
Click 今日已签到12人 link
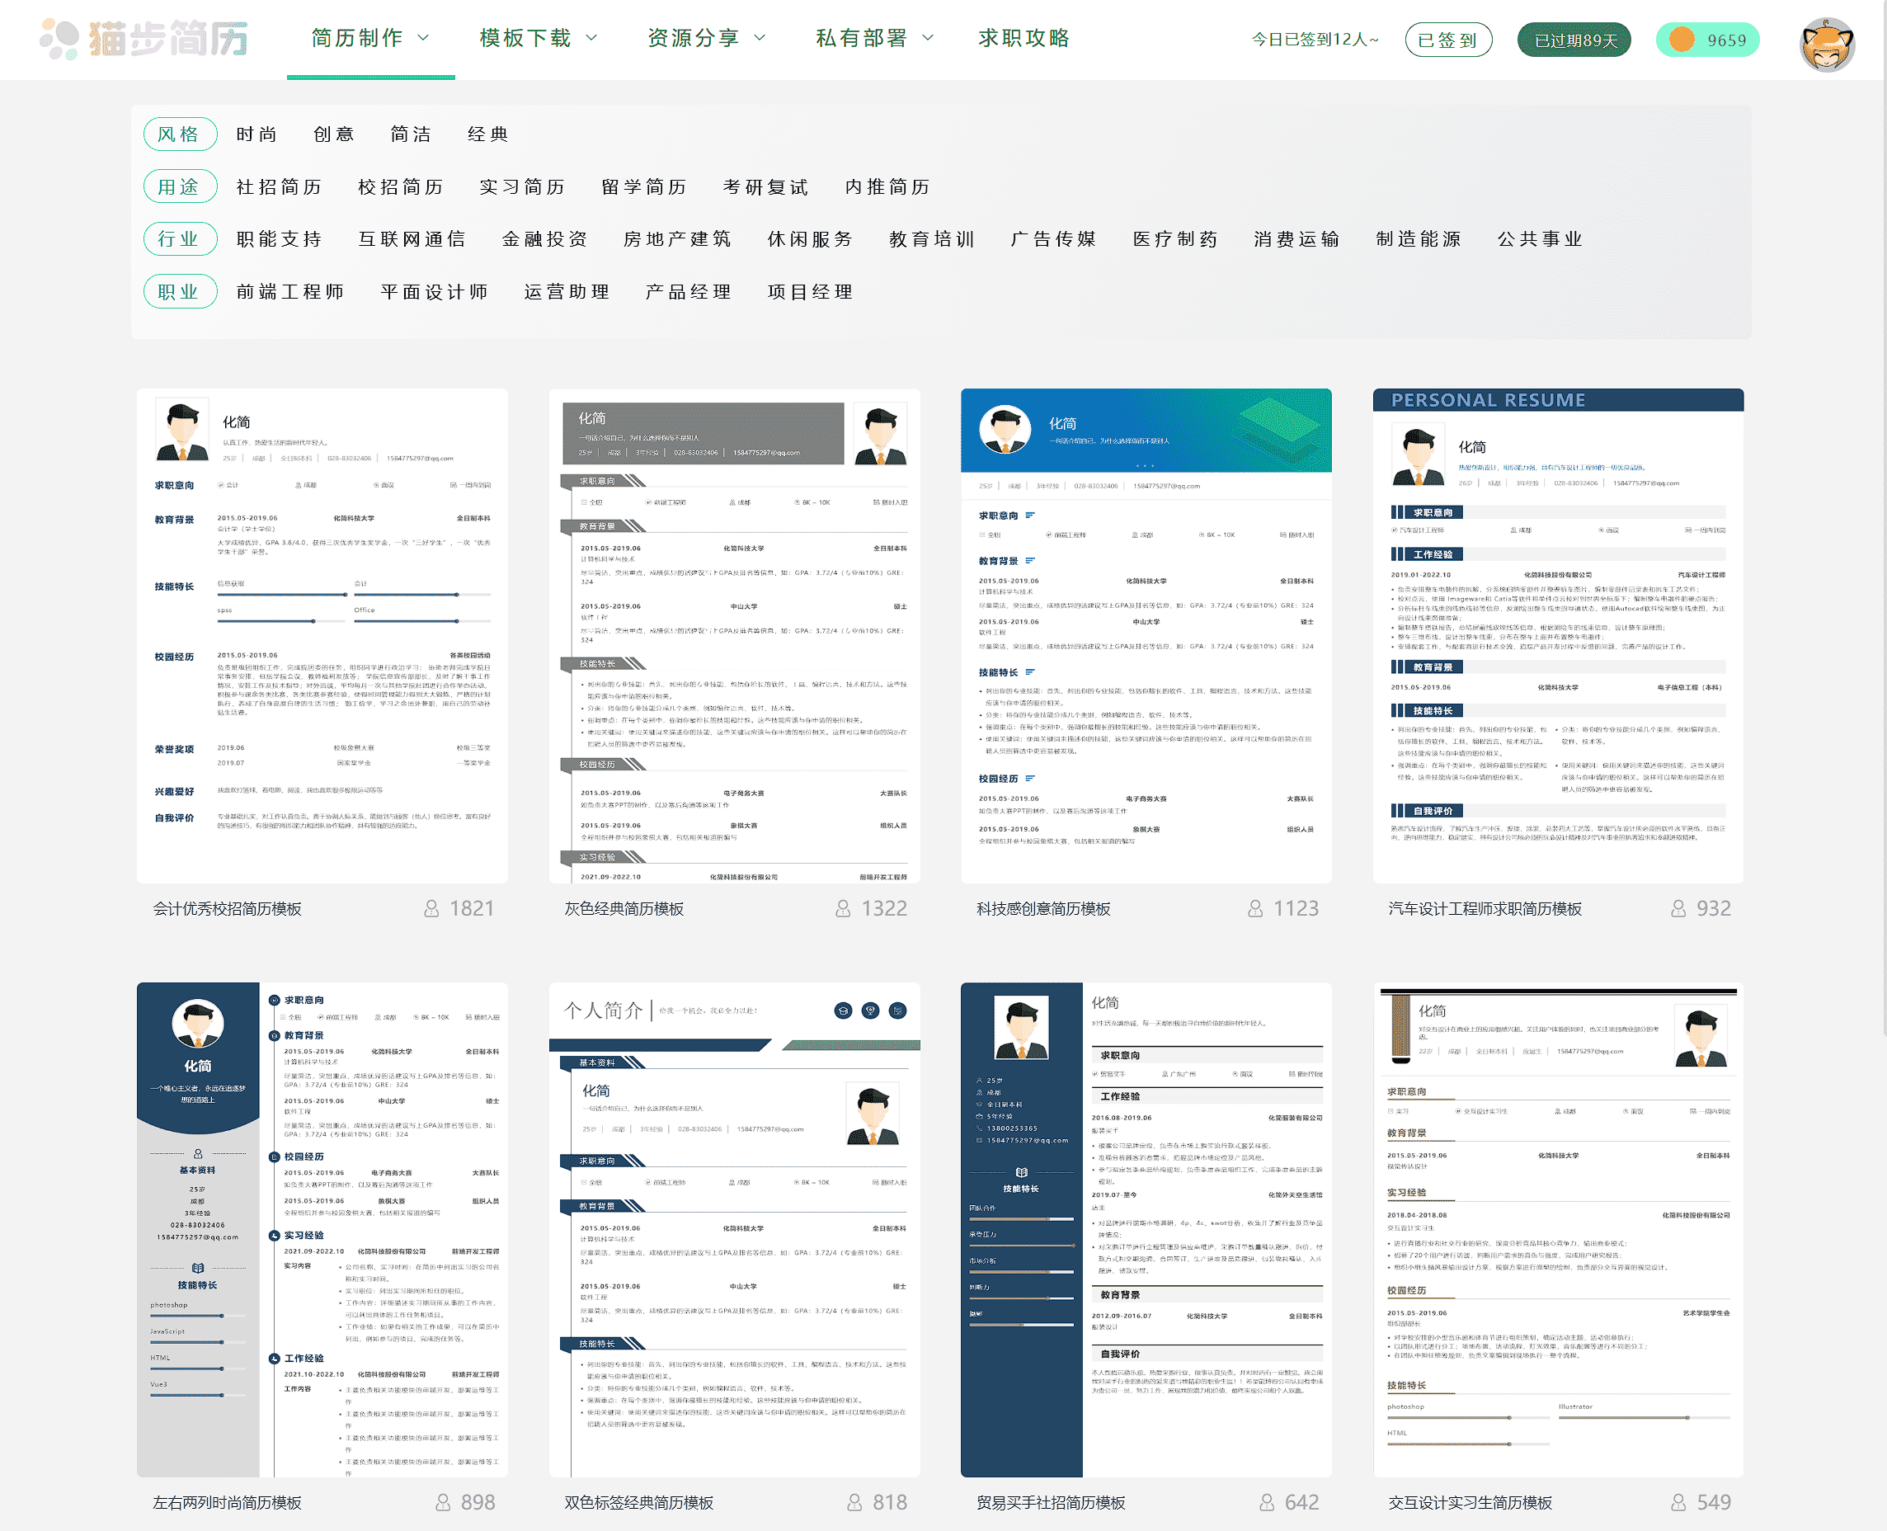click(1315, 40)
